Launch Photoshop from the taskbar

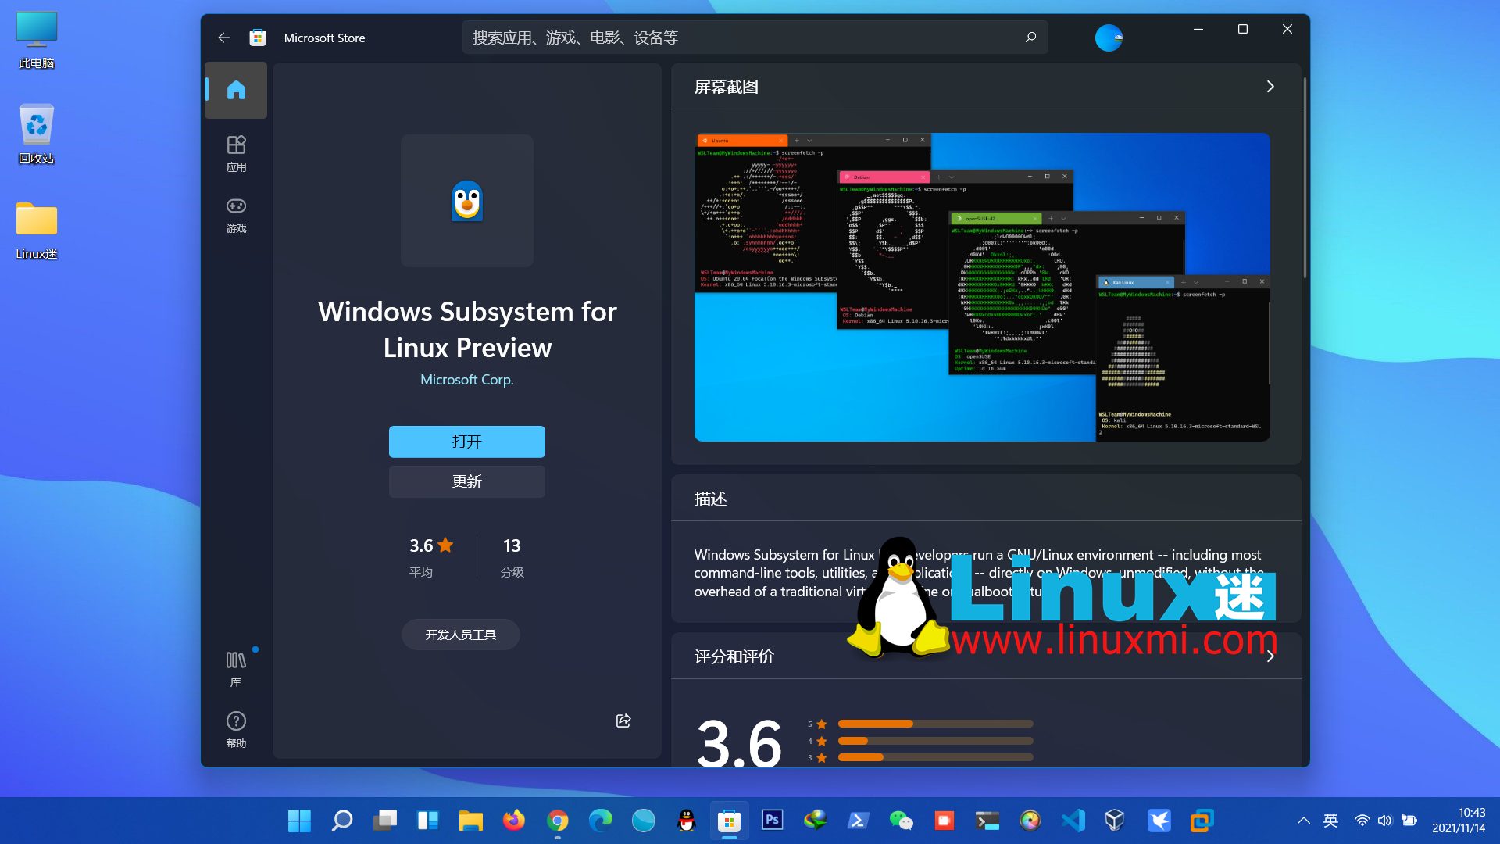pos(772,821)
